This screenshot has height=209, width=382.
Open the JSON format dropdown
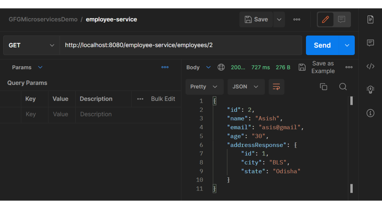[x=246, y=87]
